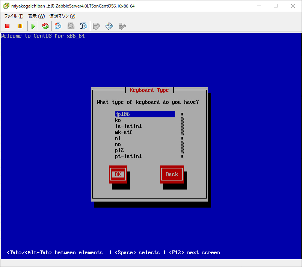This screenshot has width=302, height=267.
Task: Click the red Power Off toolbar icon
Action: [7, 26]
